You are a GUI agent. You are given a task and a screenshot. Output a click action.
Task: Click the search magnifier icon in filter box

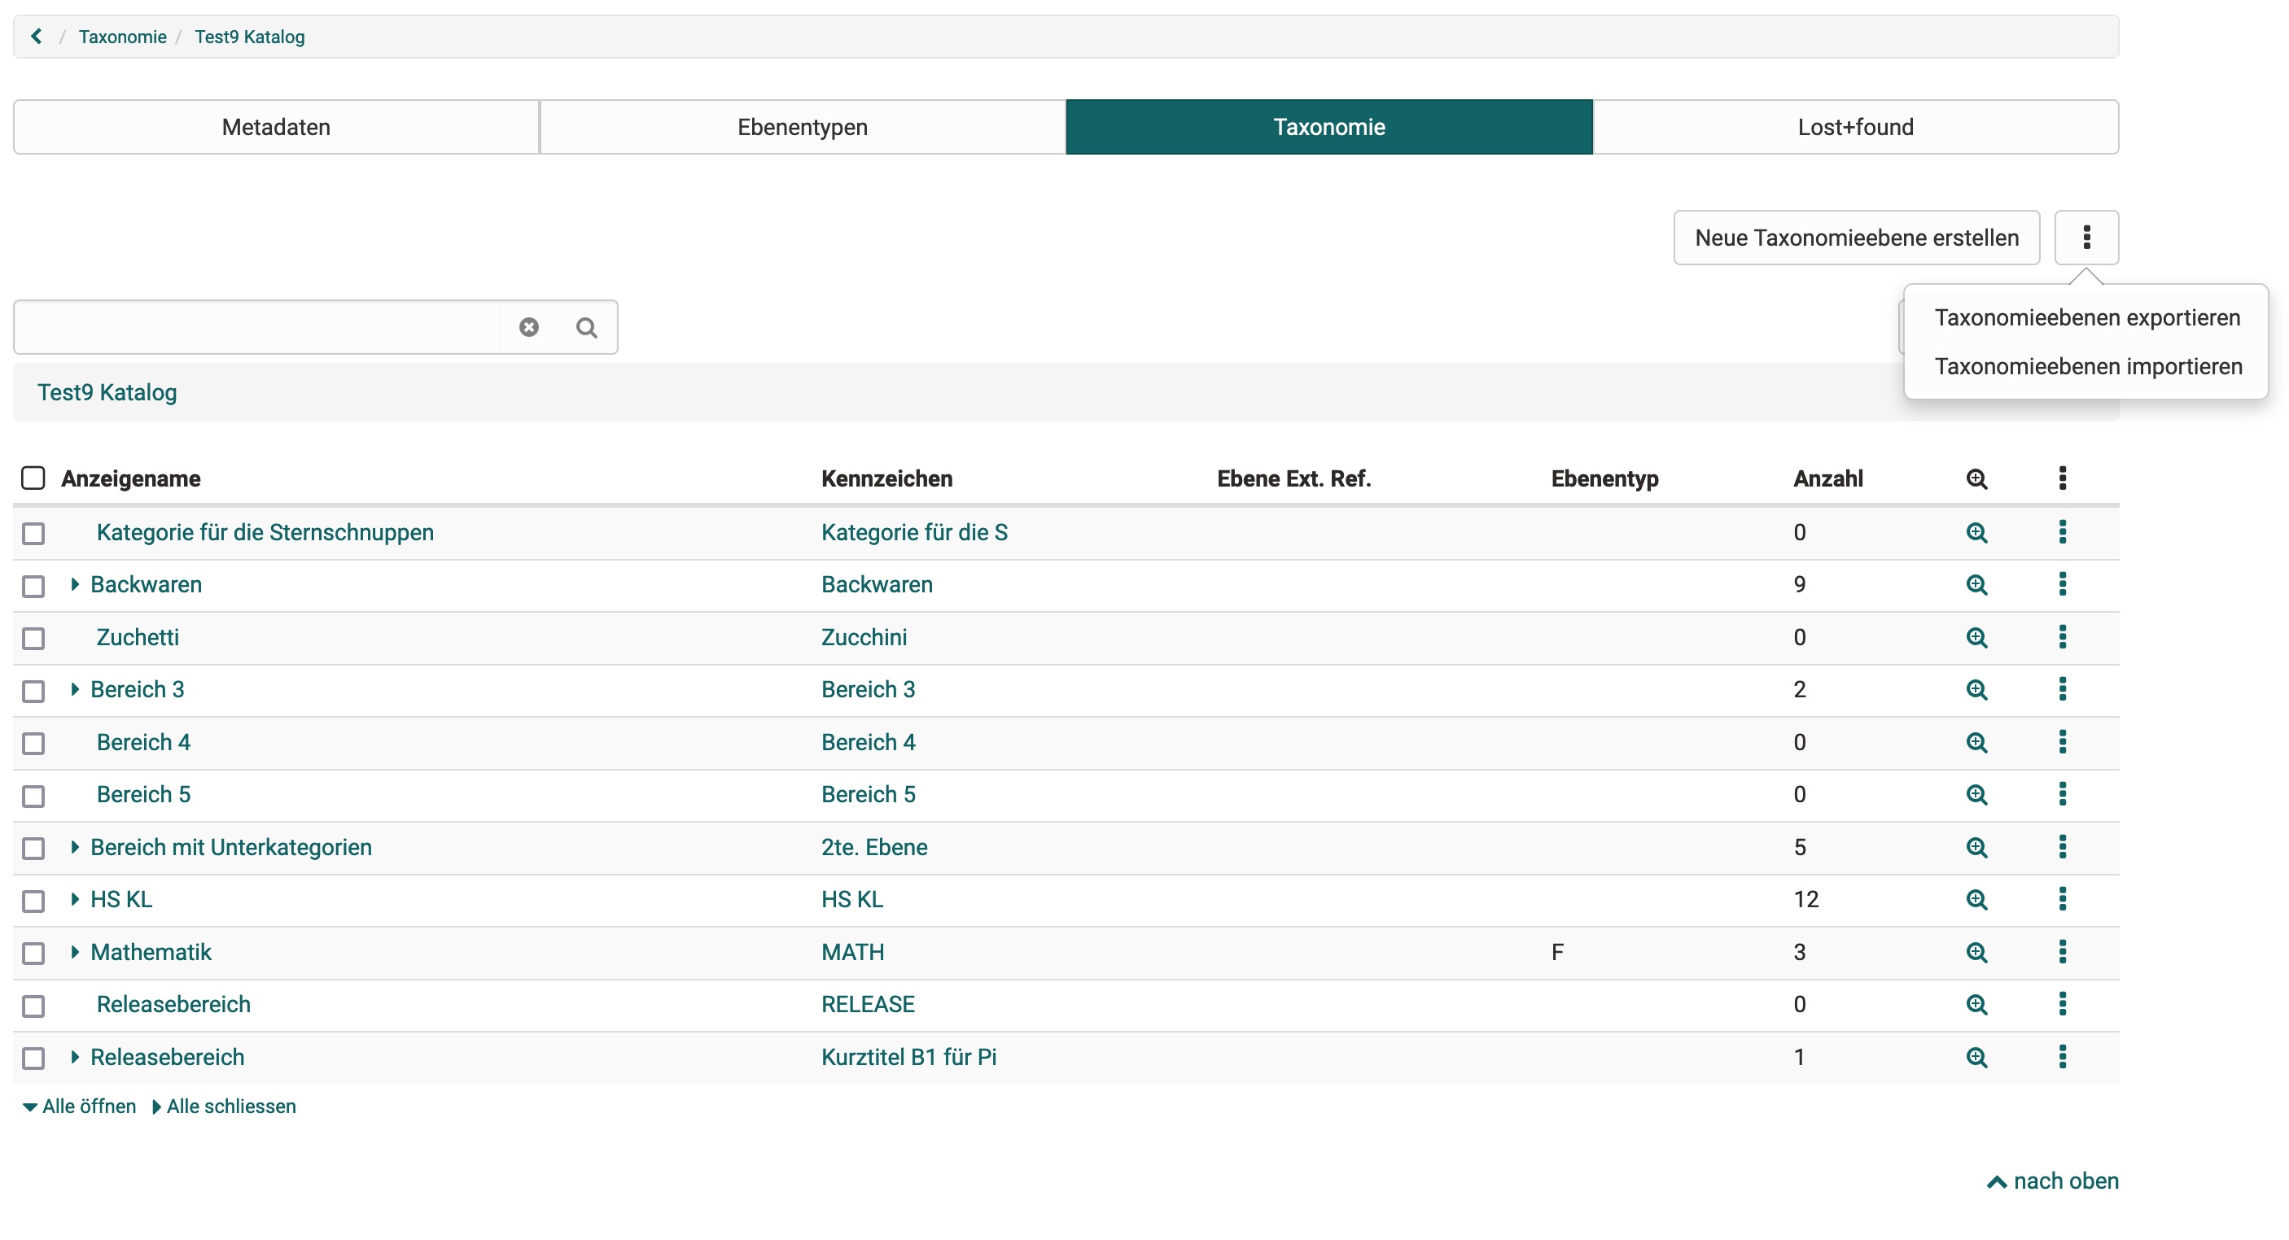[x=585, y=328]
